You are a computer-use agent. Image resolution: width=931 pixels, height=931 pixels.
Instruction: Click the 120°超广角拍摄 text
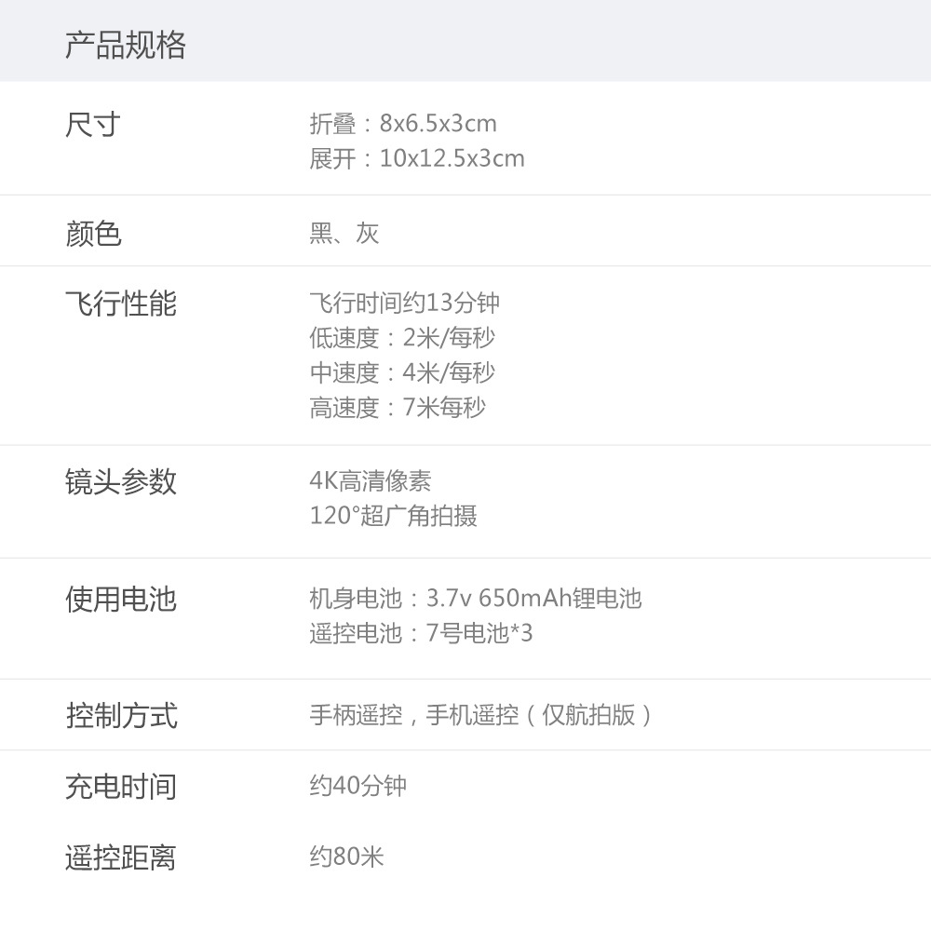(393, 516)
